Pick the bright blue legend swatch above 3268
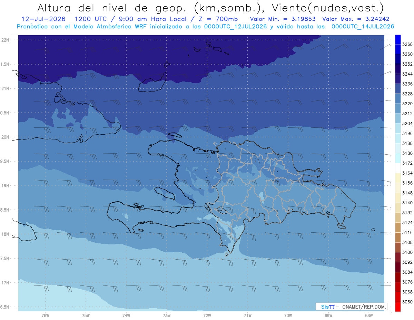 398,39
